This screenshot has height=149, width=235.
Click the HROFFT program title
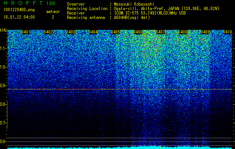coord(23,3)
